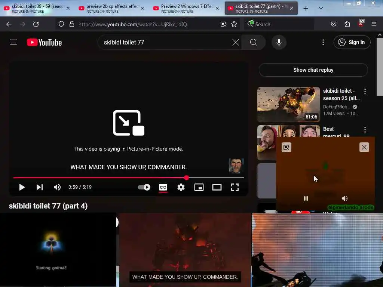
Task: Open the Firefox application hamburger menu
Action: point(374,24)
